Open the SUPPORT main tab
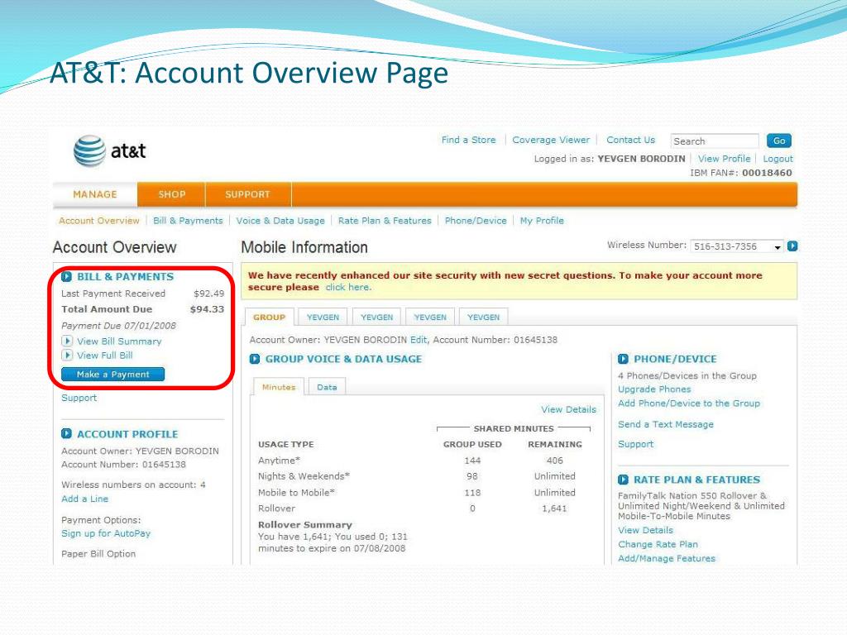 [247, 194]
